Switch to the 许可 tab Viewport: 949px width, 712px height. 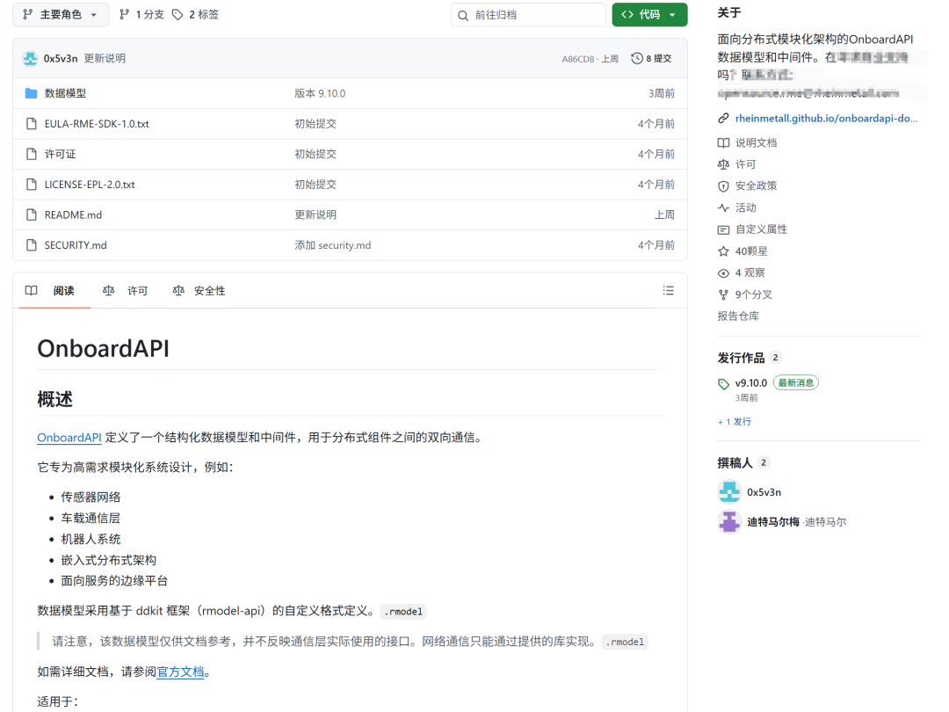126,291
